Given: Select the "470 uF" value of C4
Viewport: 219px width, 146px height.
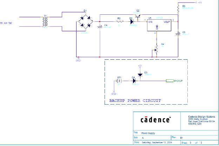Looking at the screenshot, I should pyautogui.click(x=108, y=27).
